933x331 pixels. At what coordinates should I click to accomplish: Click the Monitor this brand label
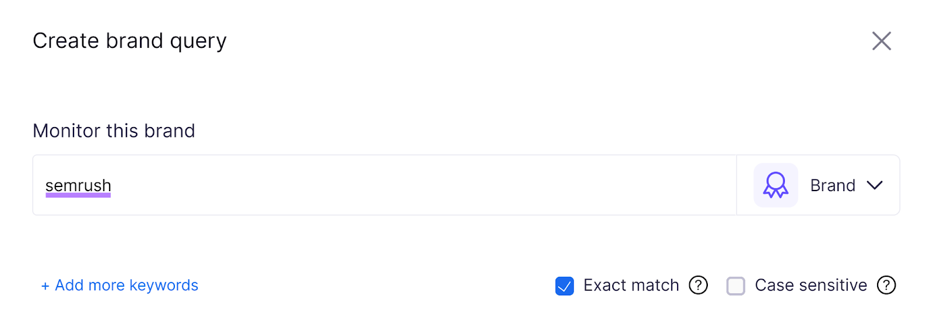point(114,131)
